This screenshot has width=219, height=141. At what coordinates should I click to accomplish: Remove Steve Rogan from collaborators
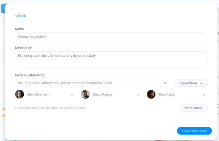tap(138, 95)
